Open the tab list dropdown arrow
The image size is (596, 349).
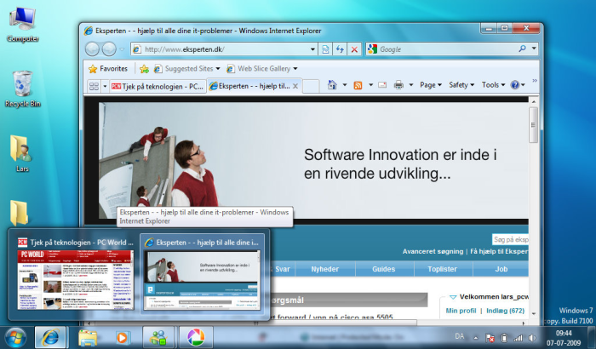(105, 86)
